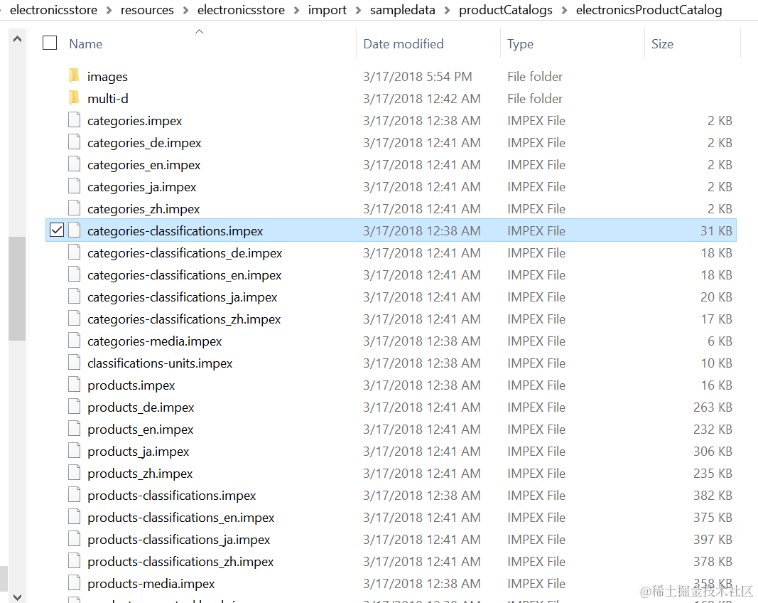This screenshot has height=603, width=758.
Task: Navigate to sampledata in breadcrumb path
Action: tap(403, 10)
